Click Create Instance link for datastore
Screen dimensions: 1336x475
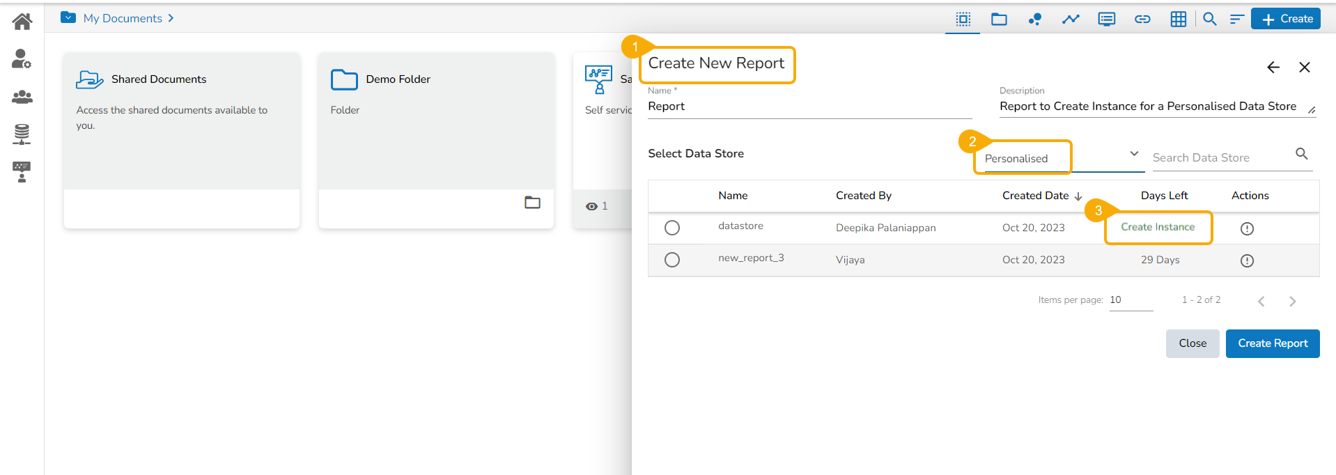[1158, 227]
